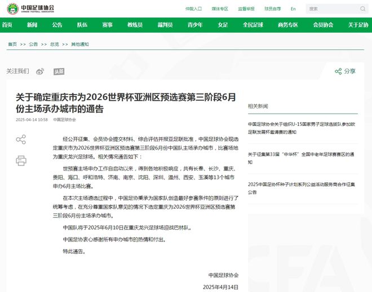Open the 青少年 navigation menu
This screenshot has width=372, height=292.
tap(195, 25)
